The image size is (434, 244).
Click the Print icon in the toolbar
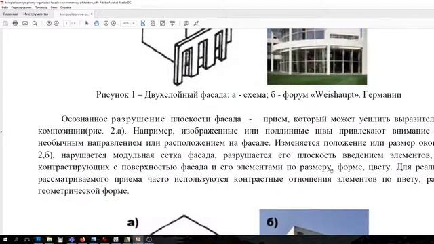pyautogui.click(x=15, y=24)
